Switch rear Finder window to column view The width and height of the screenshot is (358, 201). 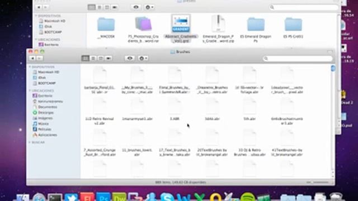coord(107,7)
